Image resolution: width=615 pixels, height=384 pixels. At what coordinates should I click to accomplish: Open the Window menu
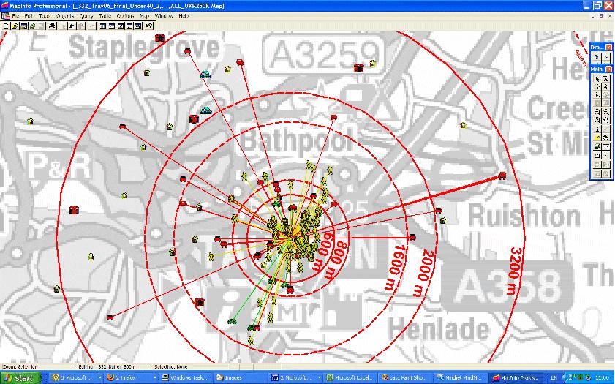[x=164, y=16]
